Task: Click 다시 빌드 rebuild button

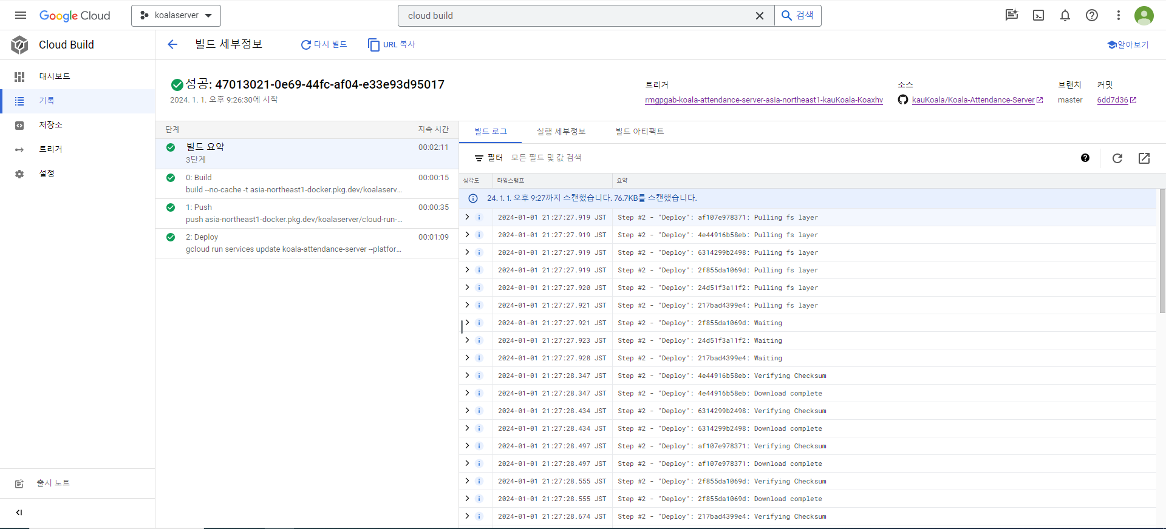Action: (324, 44)
